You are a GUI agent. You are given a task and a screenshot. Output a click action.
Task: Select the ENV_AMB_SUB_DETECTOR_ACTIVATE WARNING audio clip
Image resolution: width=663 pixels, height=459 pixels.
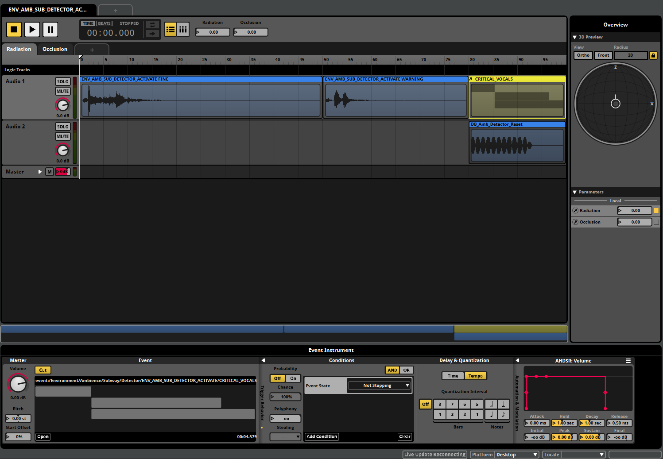click(395, 97)
